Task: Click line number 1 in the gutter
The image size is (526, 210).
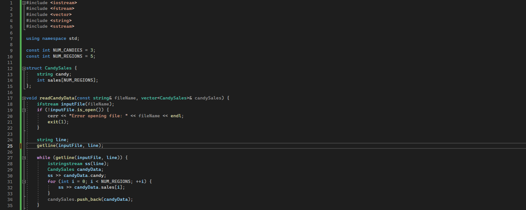Action: point(11,3)
